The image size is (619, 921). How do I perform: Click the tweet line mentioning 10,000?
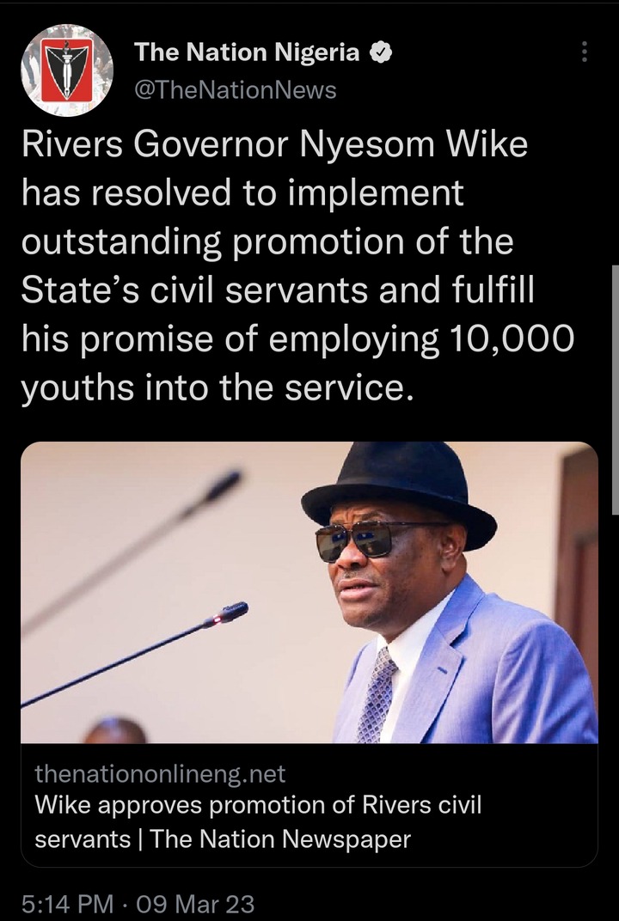tap(297, 339)
